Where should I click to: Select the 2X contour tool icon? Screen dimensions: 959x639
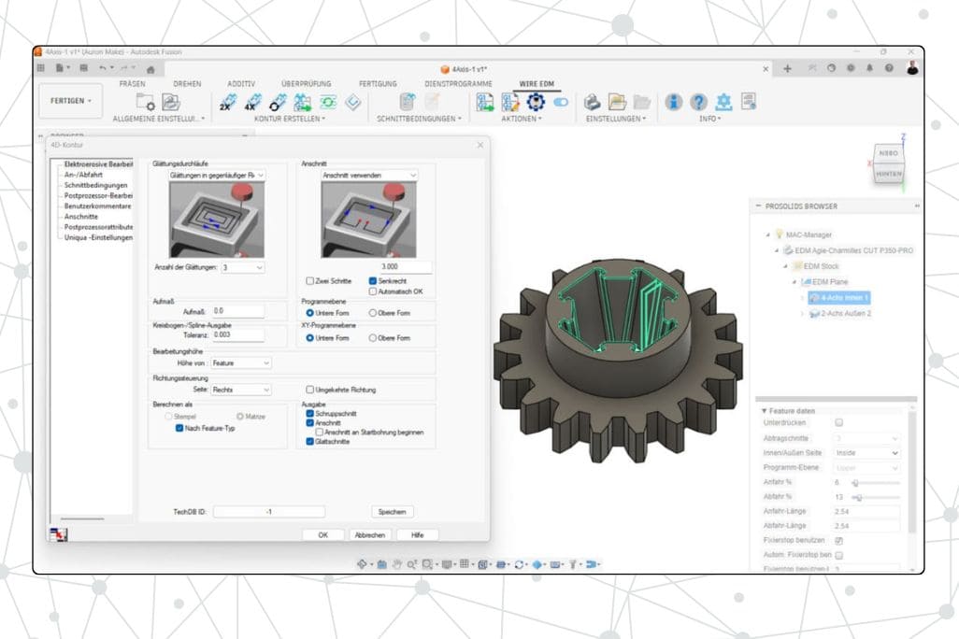point(227,102)
